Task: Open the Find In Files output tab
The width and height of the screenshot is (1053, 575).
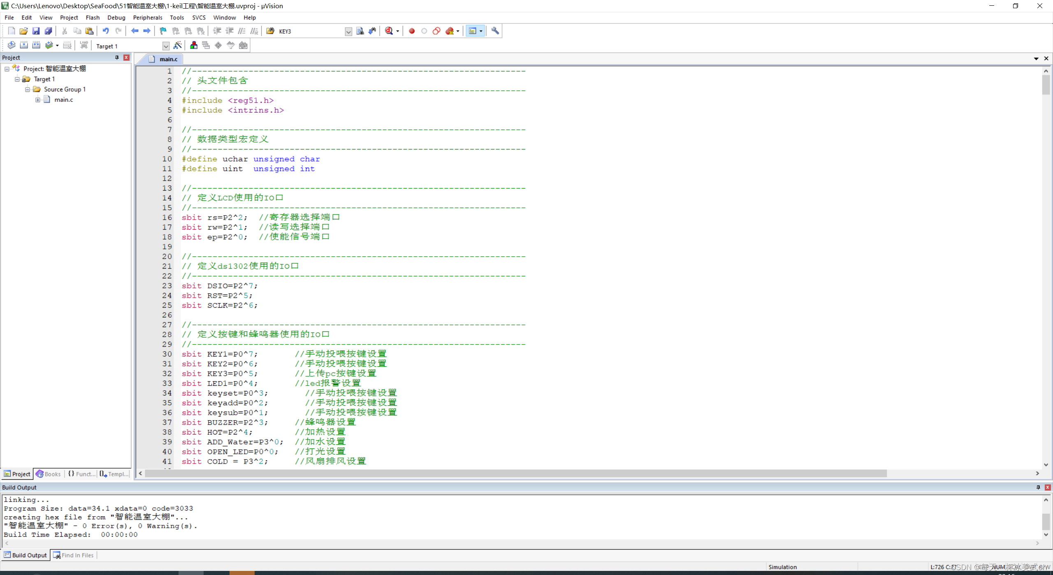Action: [74, 555]
